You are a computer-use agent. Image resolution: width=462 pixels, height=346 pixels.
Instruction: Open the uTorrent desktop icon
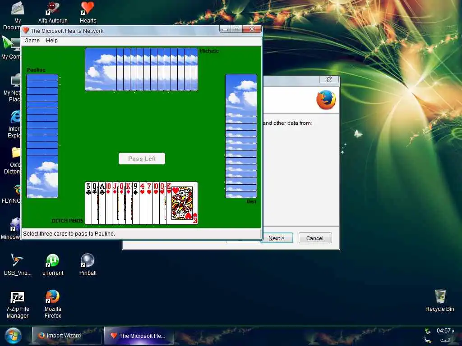[53, 264]
